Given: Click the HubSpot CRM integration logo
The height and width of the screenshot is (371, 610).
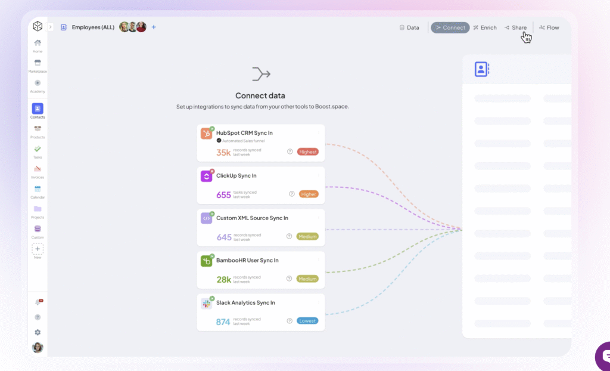Looking at the screenshot, I should pyautogui.click(x=206, y=134).
